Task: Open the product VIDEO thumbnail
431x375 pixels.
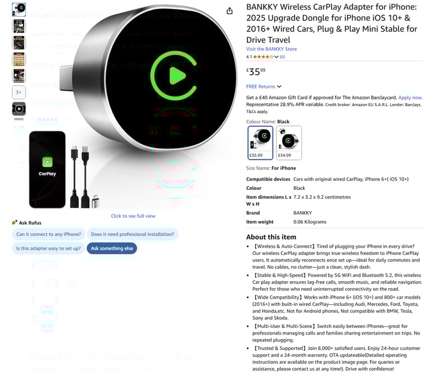Action: coord(19,109)
